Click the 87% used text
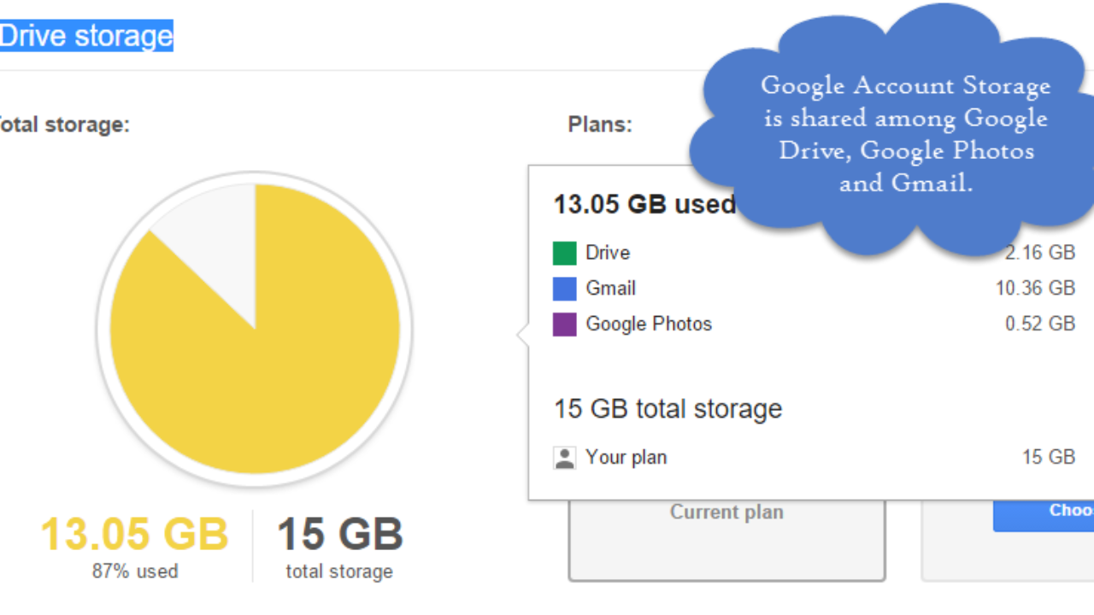Image resolution: width=1094 pixels, height=615 pixels. tap(135, 571)
